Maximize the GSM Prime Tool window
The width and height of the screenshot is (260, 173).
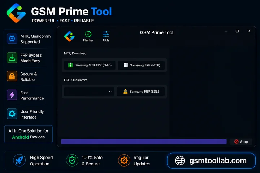(x=237, y=31)
